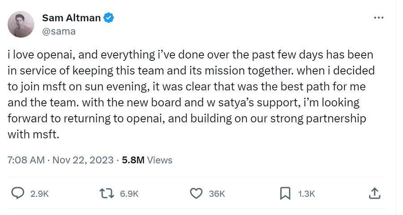
Task: Click the blue verified badge
Action: coord(109,18)
